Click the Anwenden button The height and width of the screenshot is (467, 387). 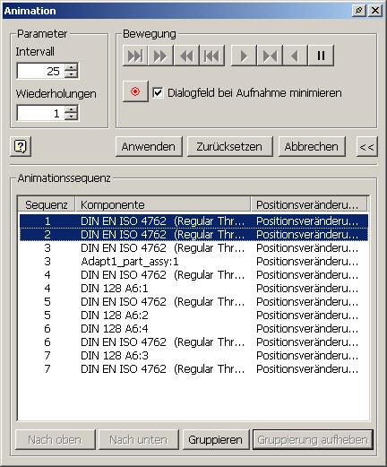149,147
